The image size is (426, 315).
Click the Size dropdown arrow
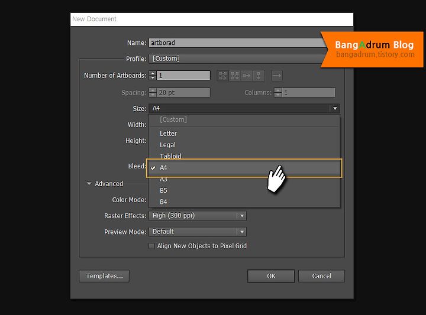point(335,109)
